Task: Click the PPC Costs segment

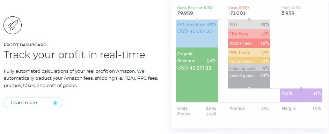Action: pos(249,53)
